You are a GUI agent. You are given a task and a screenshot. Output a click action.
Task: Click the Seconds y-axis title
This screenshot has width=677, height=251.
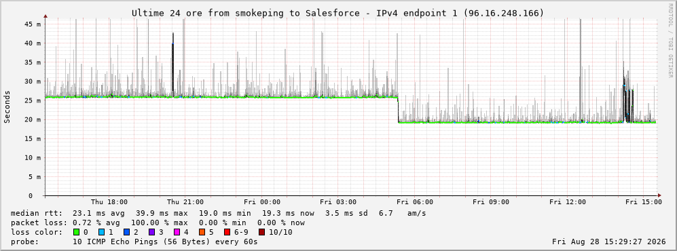(x=7, y=107)
